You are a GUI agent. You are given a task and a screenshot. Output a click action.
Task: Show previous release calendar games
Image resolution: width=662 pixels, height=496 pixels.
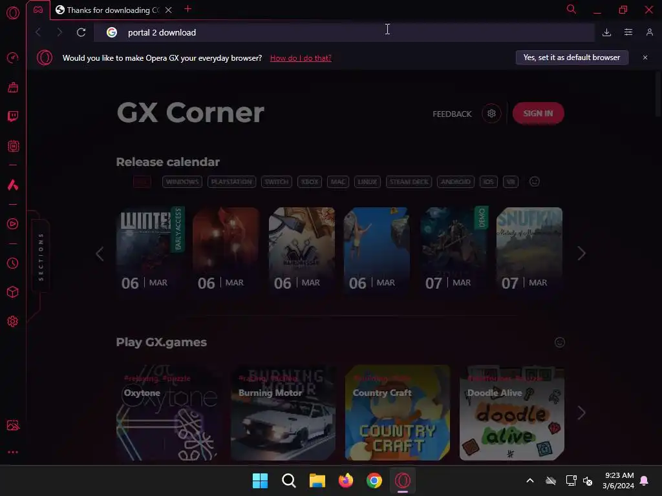(100, 253)
